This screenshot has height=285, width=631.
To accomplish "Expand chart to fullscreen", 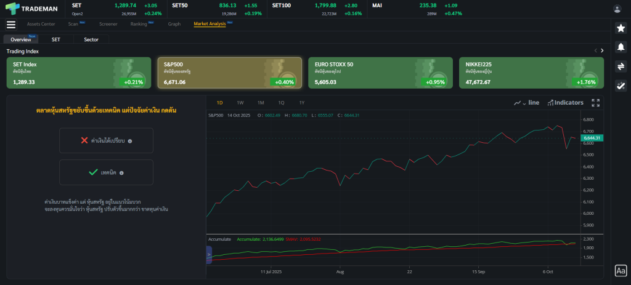I will (595, 103).
